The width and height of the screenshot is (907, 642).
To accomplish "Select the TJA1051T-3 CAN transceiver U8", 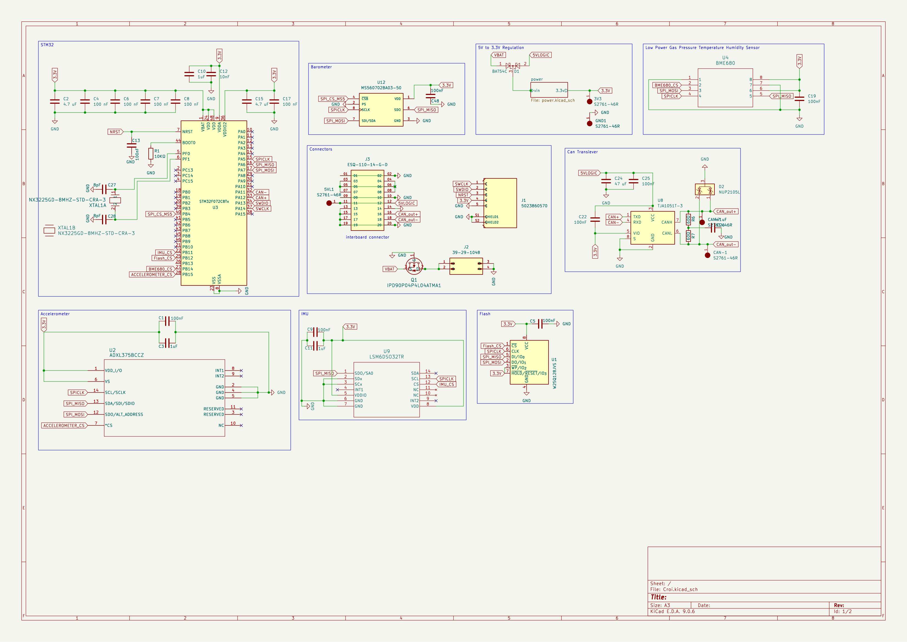I will coord(652,228).
